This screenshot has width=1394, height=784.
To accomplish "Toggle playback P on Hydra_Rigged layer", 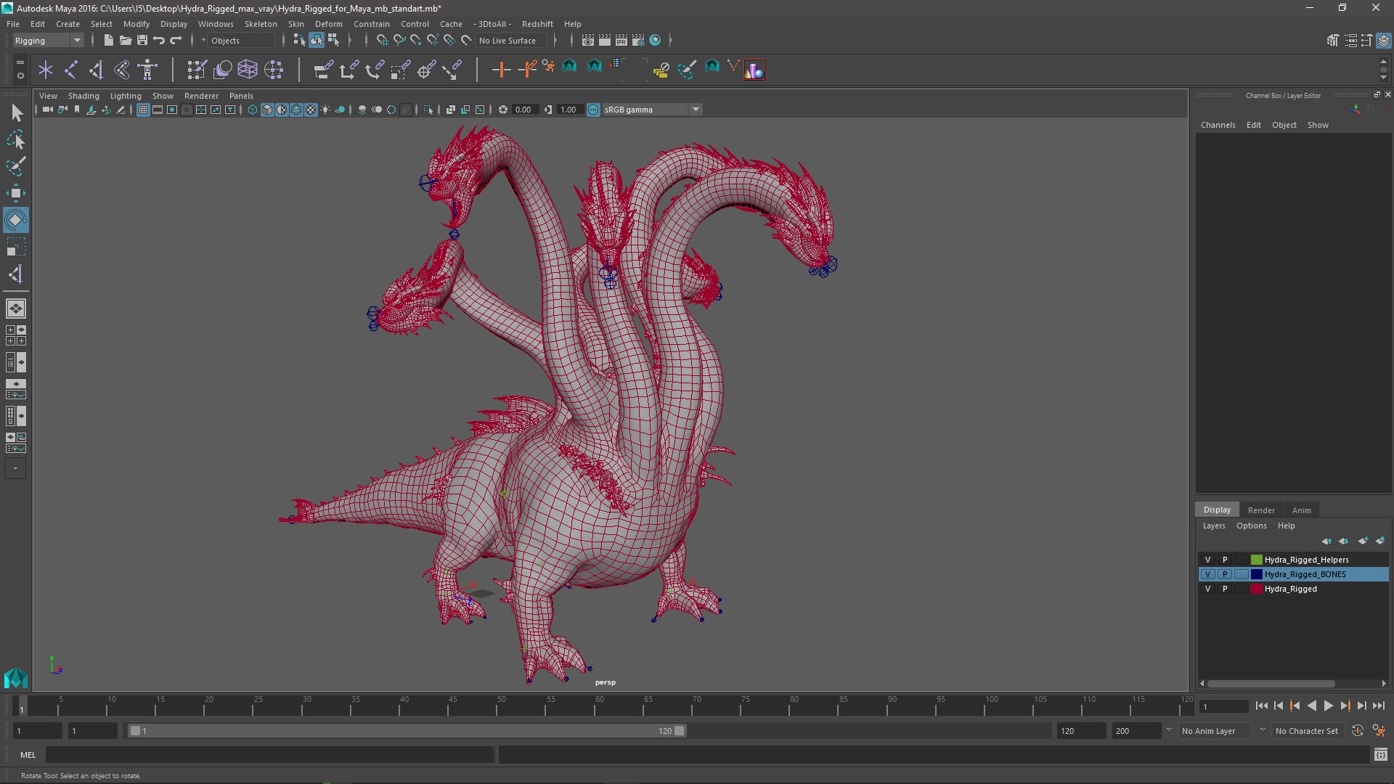I will point(1225,589).
